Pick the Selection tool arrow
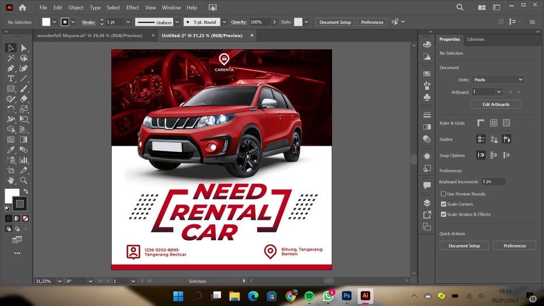The image size is (544, 306). click(x=11, y=48)
